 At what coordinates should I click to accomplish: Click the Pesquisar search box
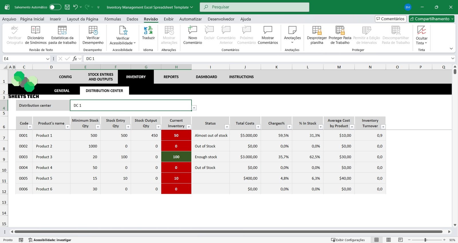coord(254,7)
